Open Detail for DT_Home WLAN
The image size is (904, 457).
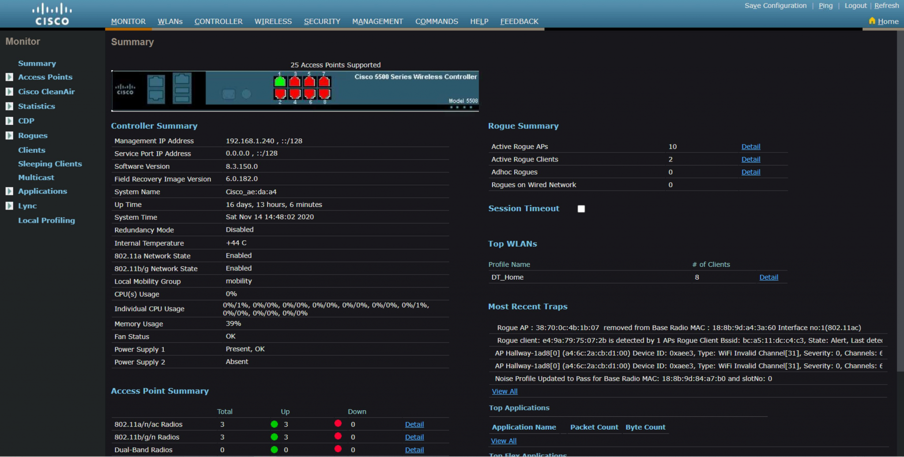pos(768,277)
